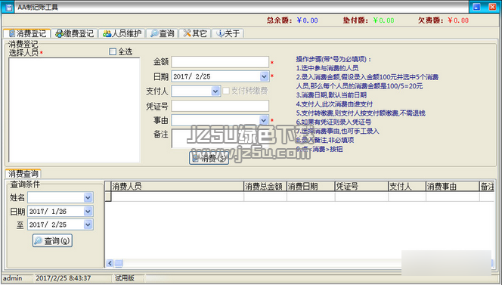
Task: Click the 查询(Q) button
Action: click(x=52, y=240)
